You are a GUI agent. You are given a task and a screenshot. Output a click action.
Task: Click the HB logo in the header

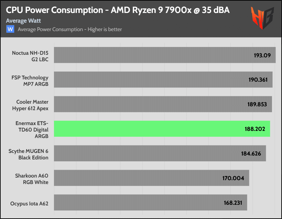(262, 18)
